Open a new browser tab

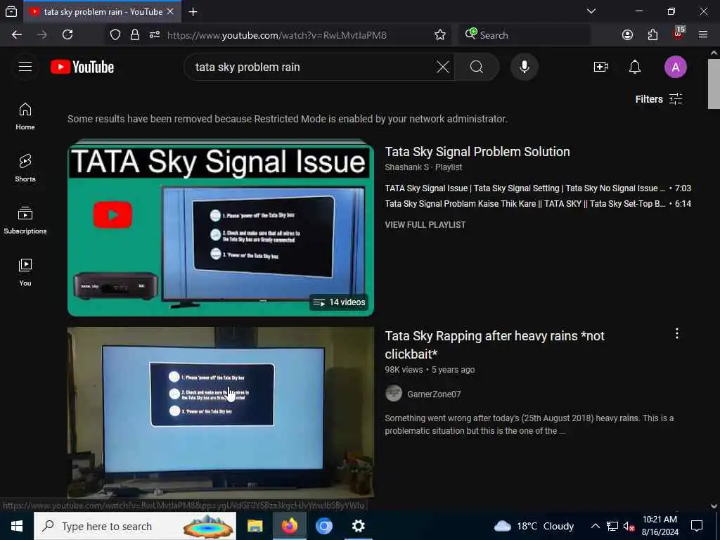(193, 12)
